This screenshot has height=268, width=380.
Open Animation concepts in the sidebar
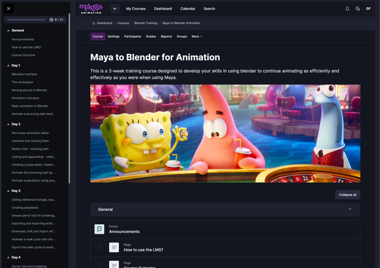click(25, 98)
